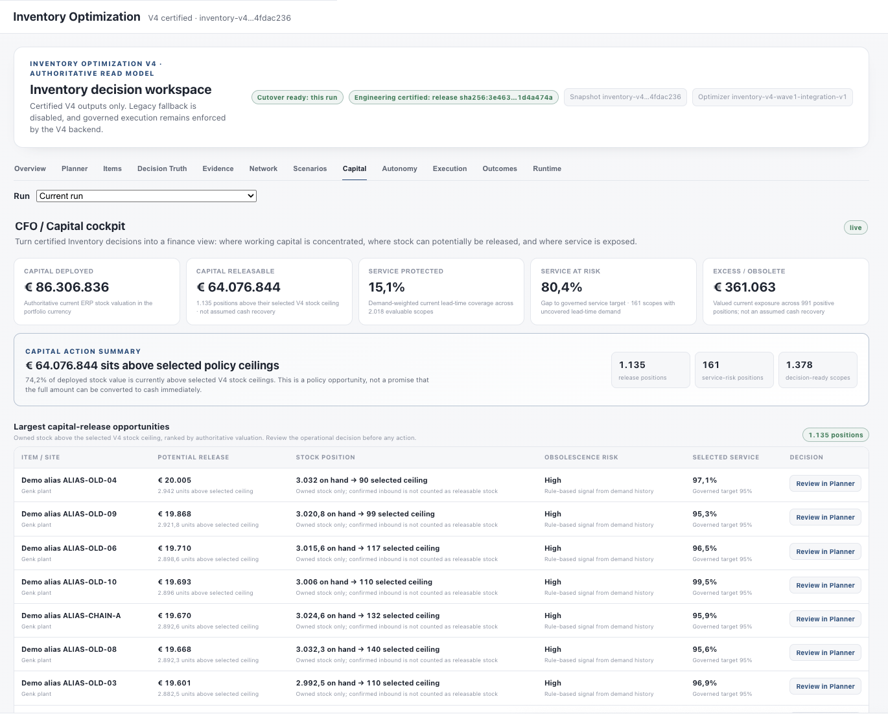
Task: Review ALIAS-OLD-06 in Planner
Action: [825, 551]
